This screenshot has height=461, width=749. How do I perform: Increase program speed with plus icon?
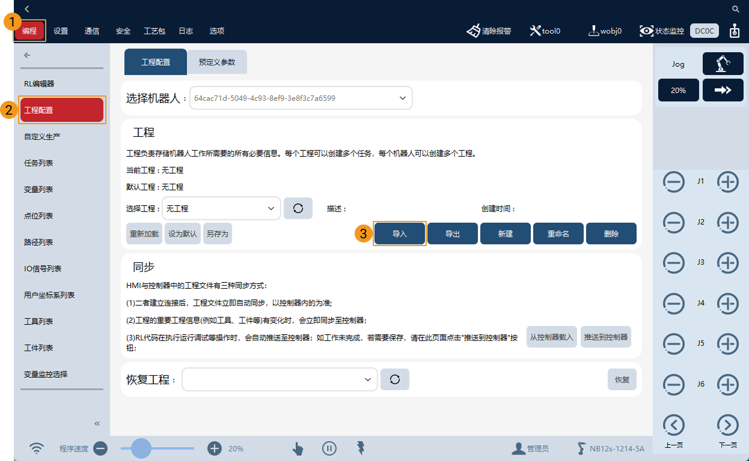click(215, 448)
